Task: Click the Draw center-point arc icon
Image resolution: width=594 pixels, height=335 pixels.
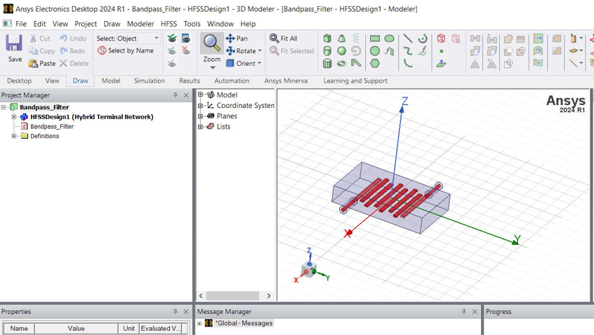Action: [x=423, y=39]
